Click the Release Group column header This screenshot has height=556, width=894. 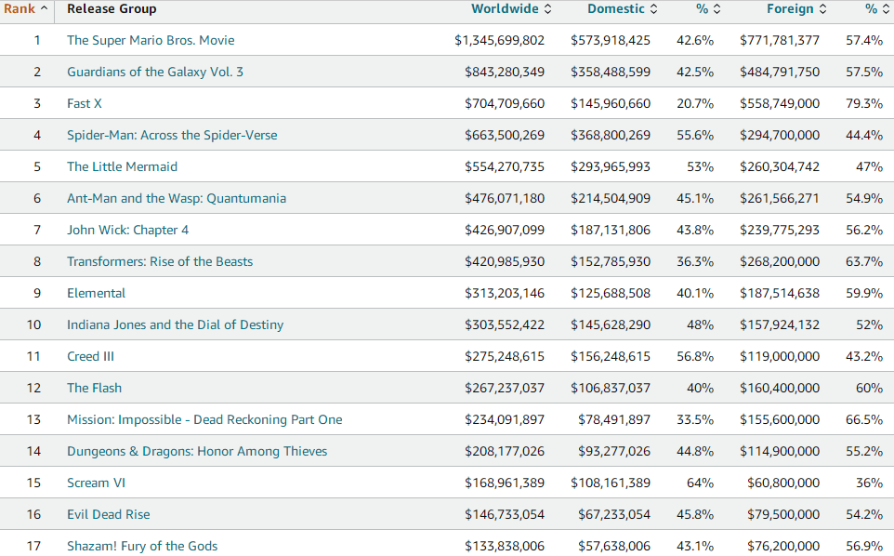112,9
